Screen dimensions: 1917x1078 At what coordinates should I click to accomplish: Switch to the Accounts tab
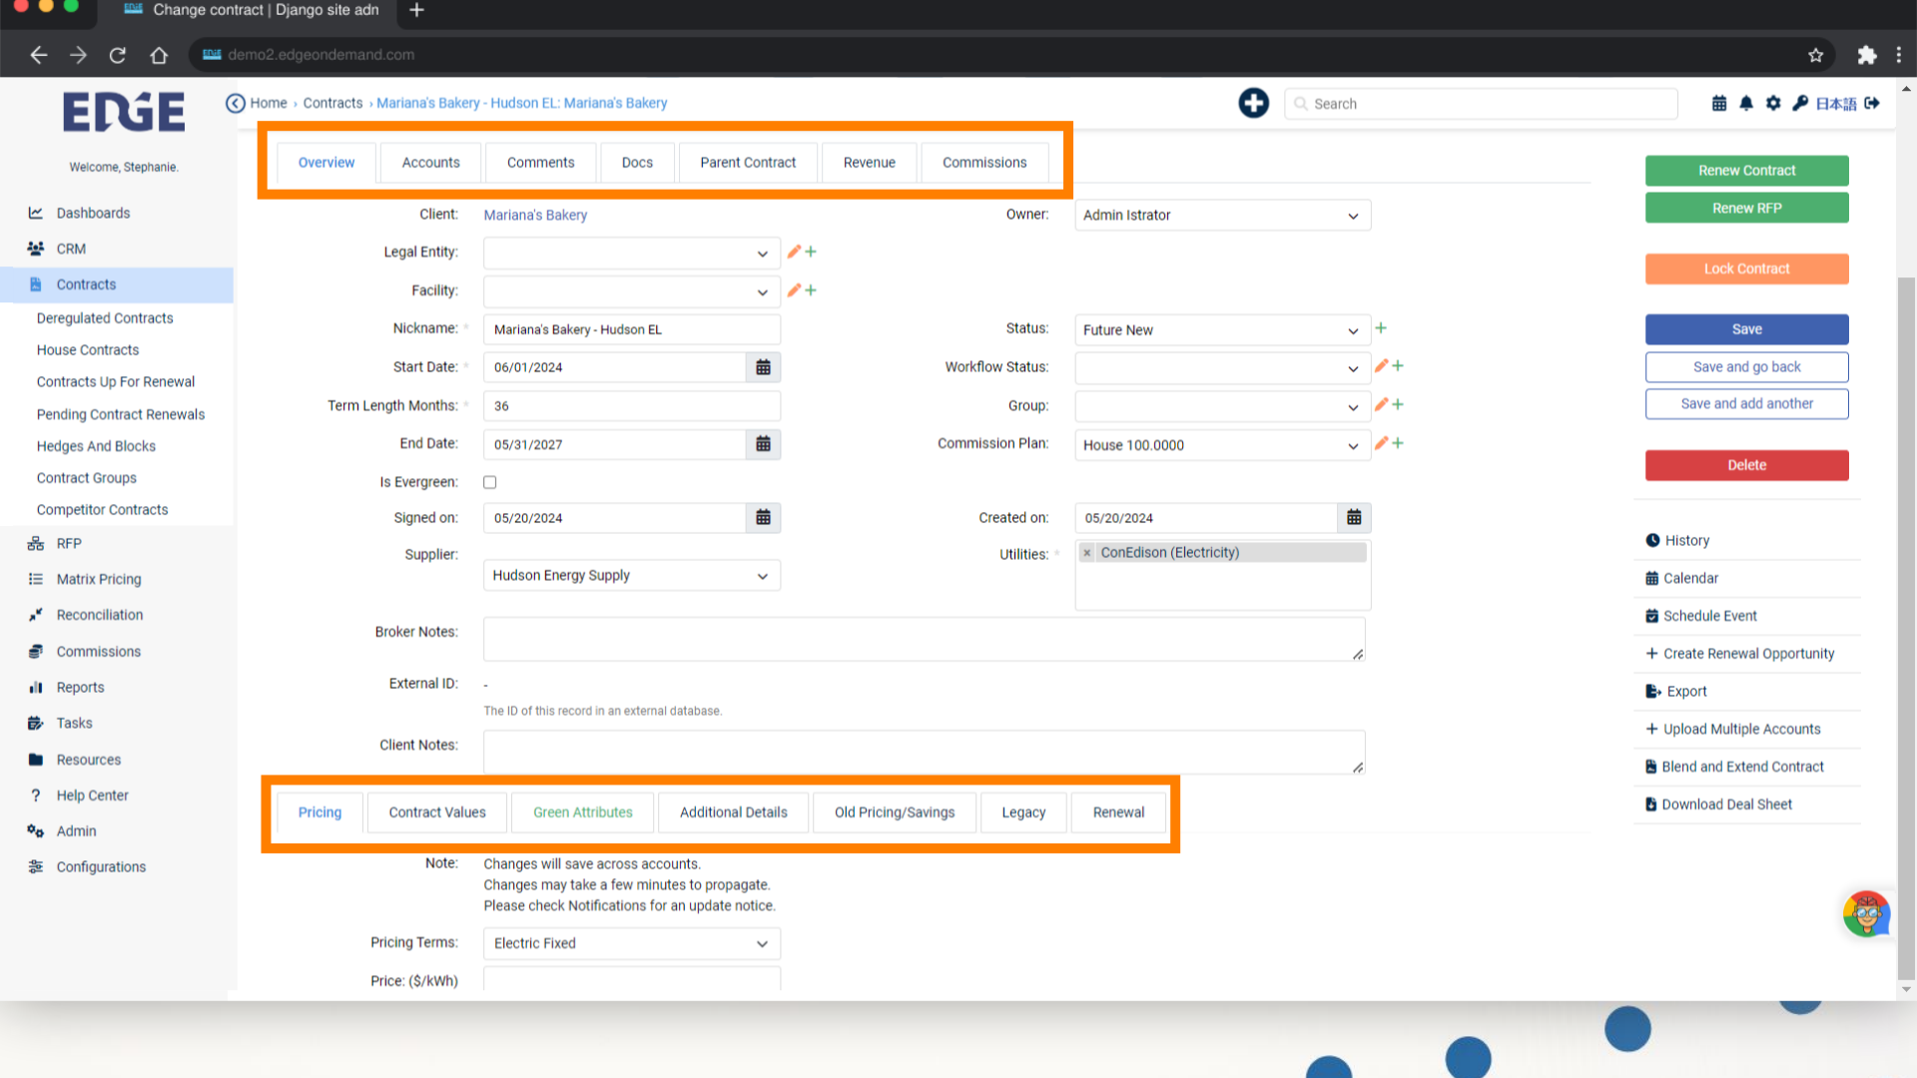click(x=431, y=163)
